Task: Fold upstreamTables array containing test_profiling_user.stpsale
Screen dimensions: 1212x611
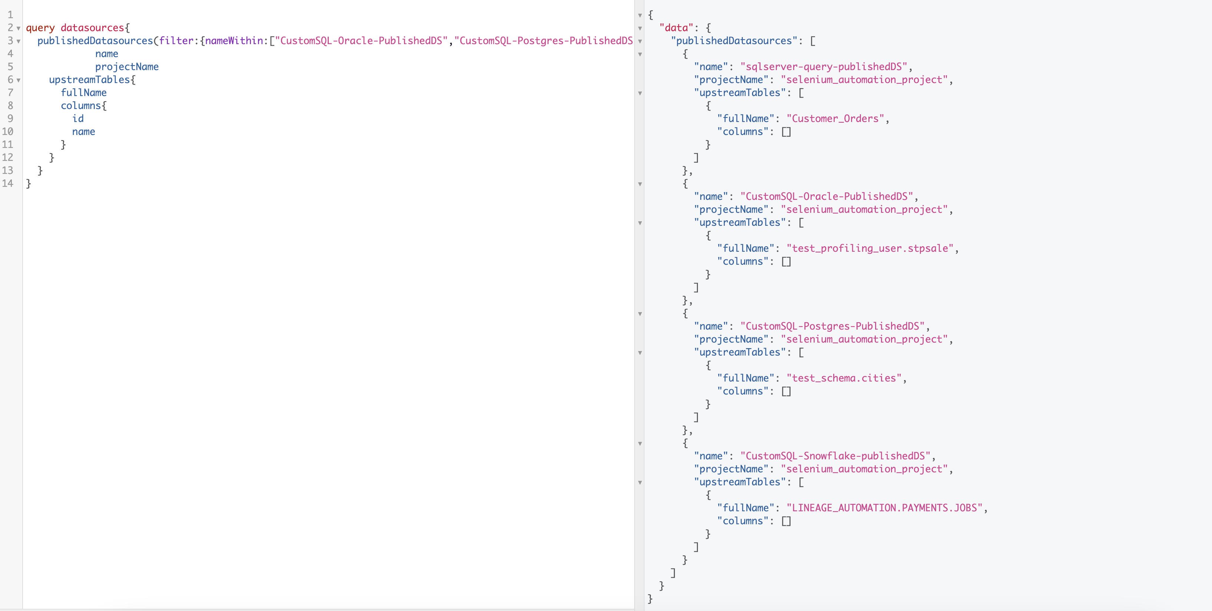Action: (x=640, y=223)
